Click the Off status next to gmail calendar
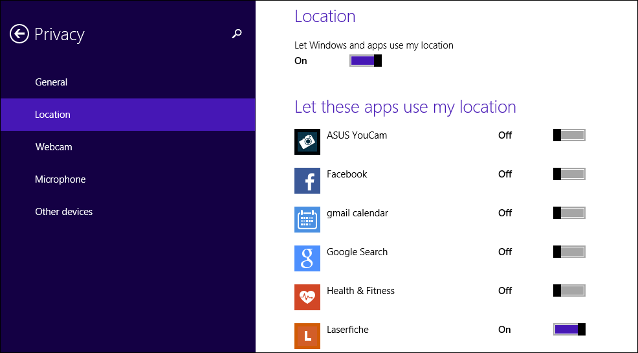 (505, 213)
